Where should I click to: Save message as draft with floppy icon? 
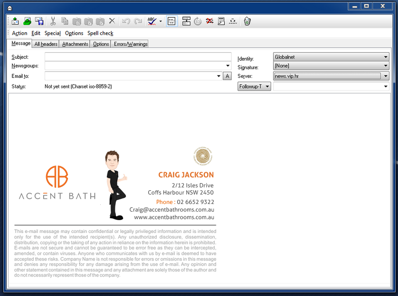coord(39,21)
